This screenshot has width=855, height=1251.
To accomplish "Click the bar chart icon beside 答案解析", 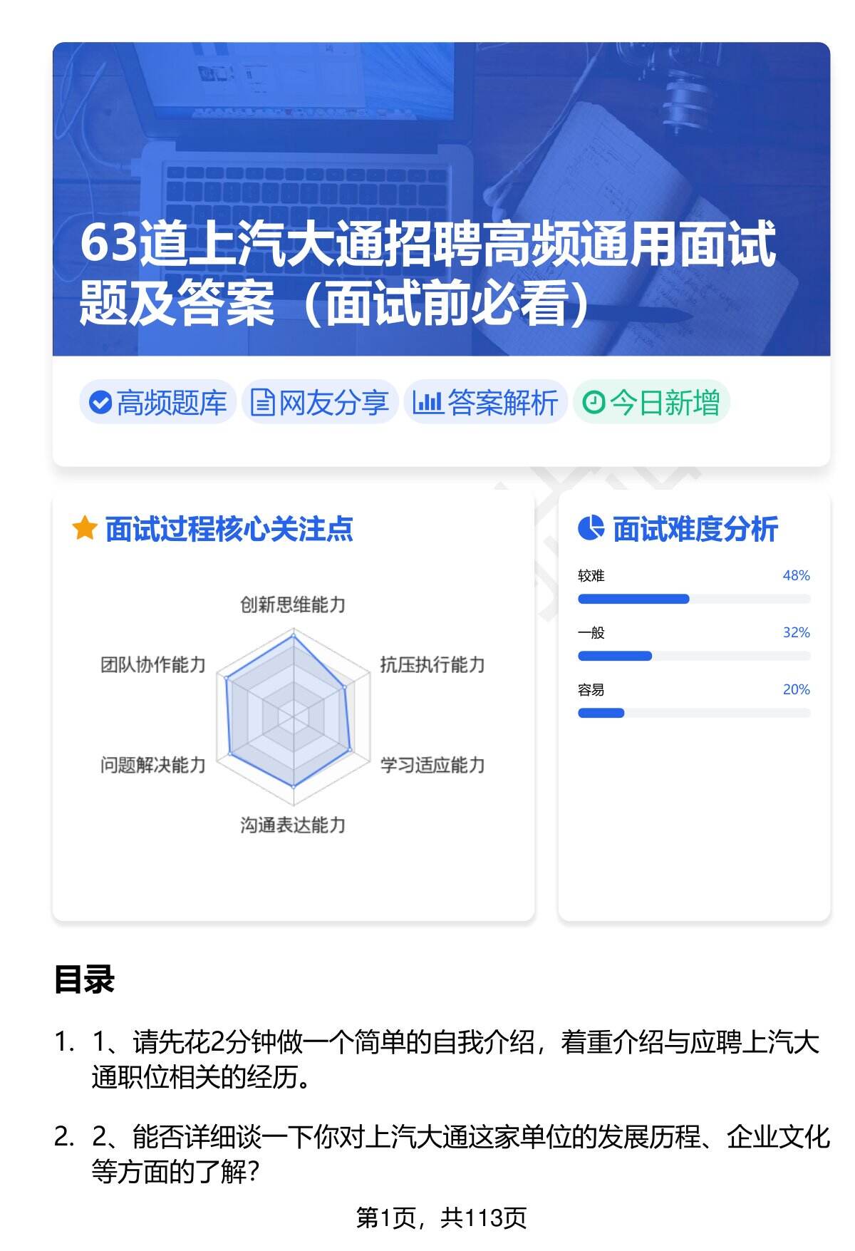I will (x=427, y=403).
